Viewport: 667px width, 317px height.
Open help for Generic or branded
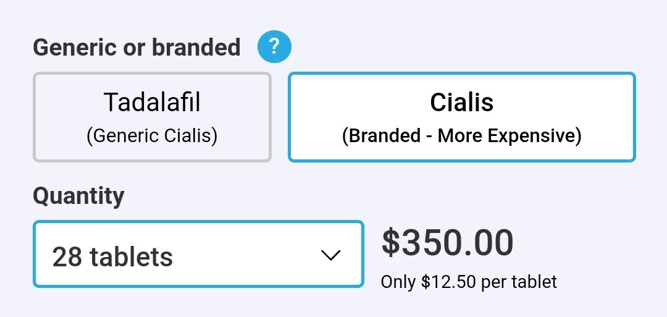274,46
